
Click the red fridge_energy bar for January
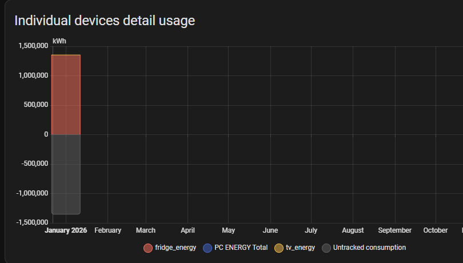pos(66,95)
